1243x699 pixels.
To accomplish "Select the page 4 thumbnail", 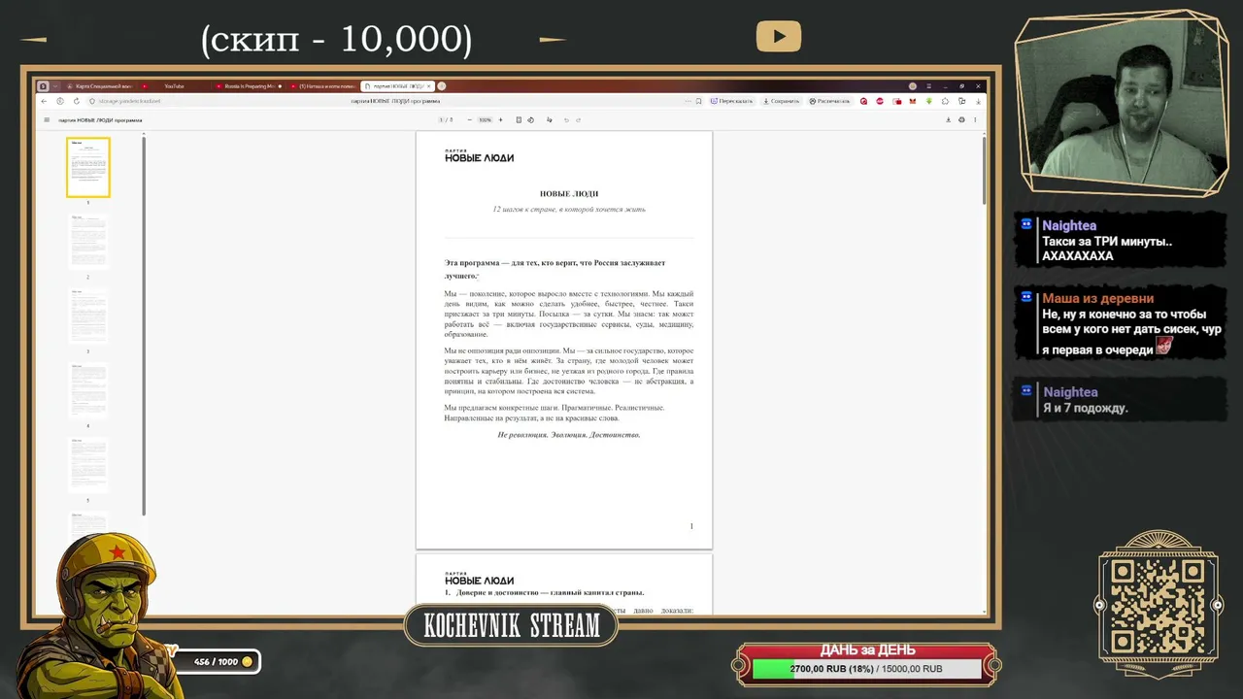I will coord(88,391).
